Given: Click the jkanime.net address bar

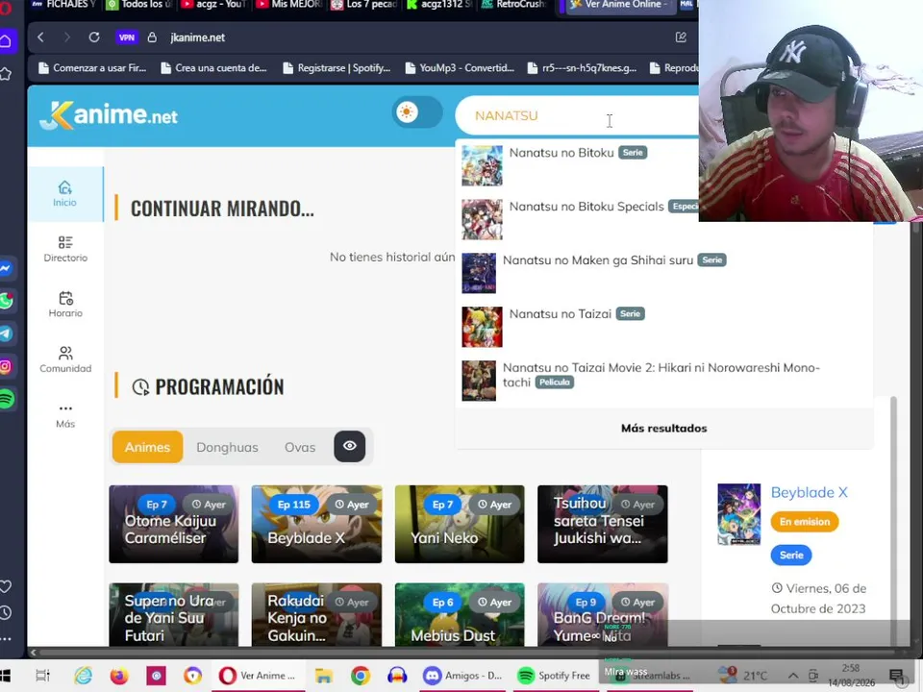Looking at the screenshot, I should point(198,37).
